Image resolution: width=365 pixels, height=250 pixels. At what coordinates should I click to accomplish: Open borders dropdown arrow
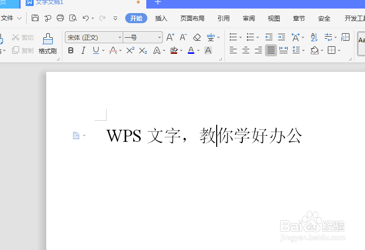(x=339, y=51)
